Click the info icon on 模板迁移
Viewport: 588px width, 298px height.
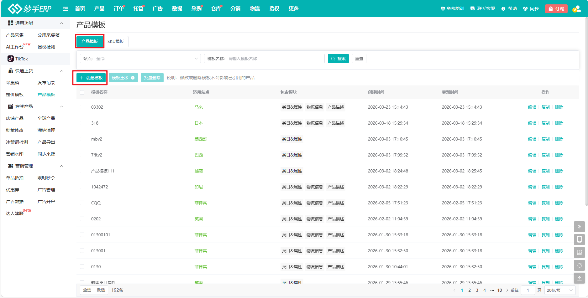[x=133, y=78]
